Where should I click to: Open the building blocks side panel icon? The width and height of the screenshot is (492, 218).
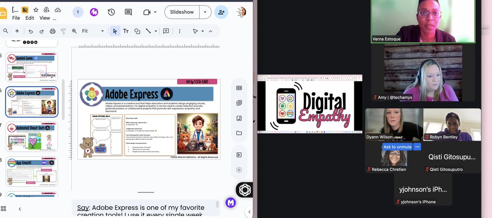point(239,103)
